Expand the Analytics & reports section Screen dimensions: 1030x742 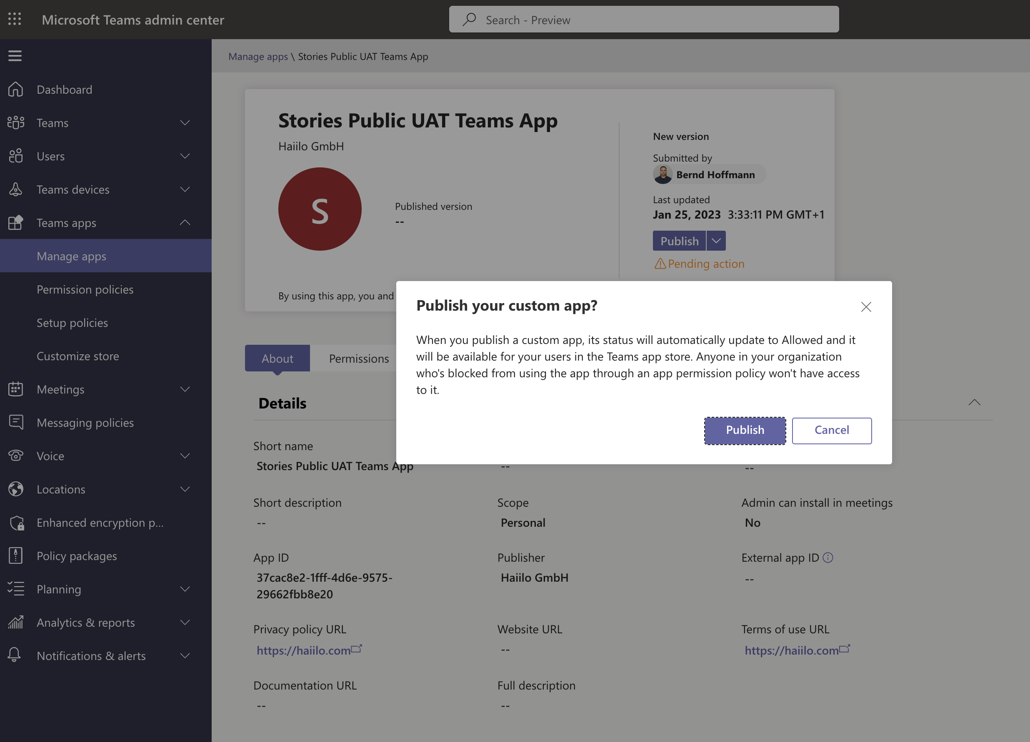(185, 622)
